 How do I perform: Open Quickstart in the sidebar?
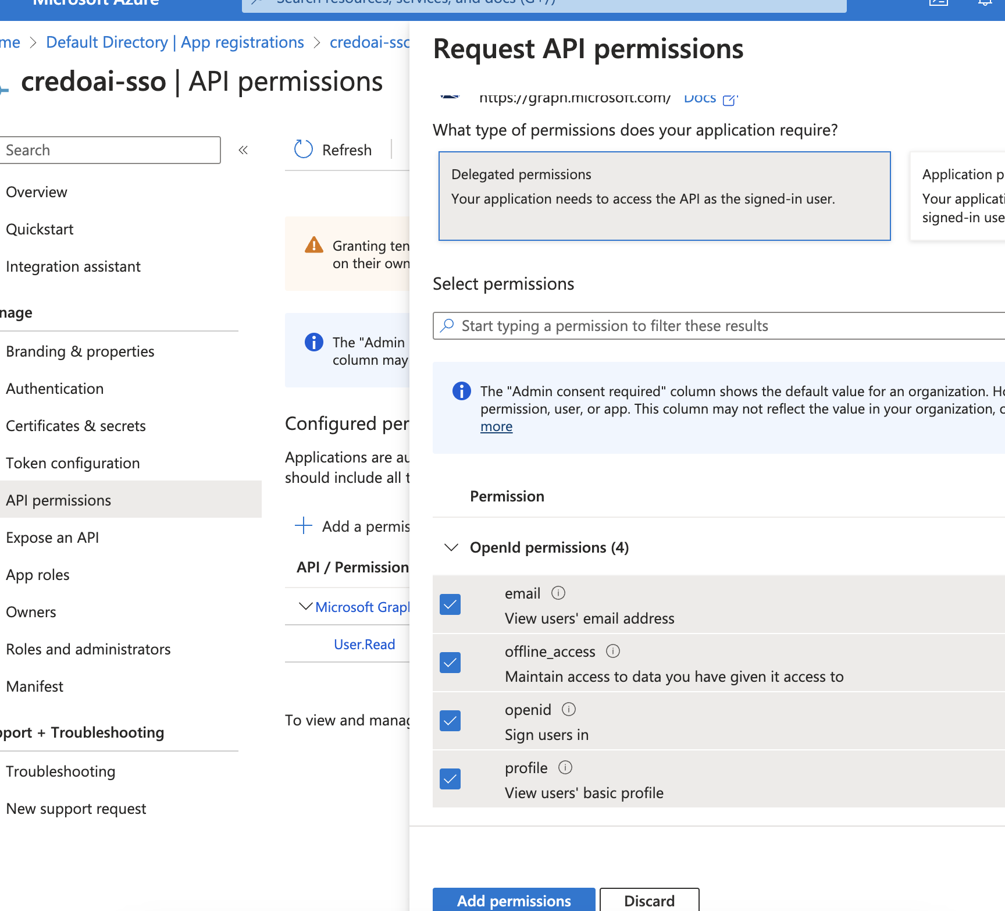pos(40,229)
